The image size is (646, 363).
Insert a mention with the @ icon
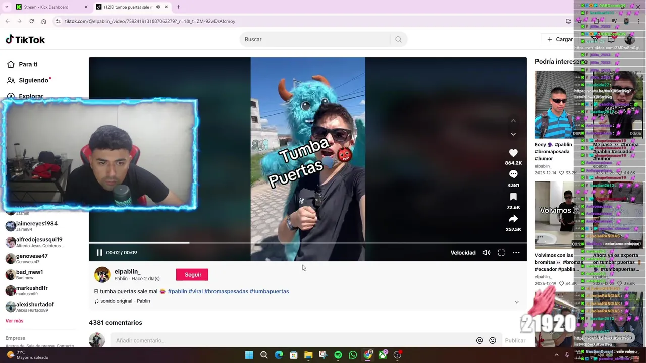479,341
